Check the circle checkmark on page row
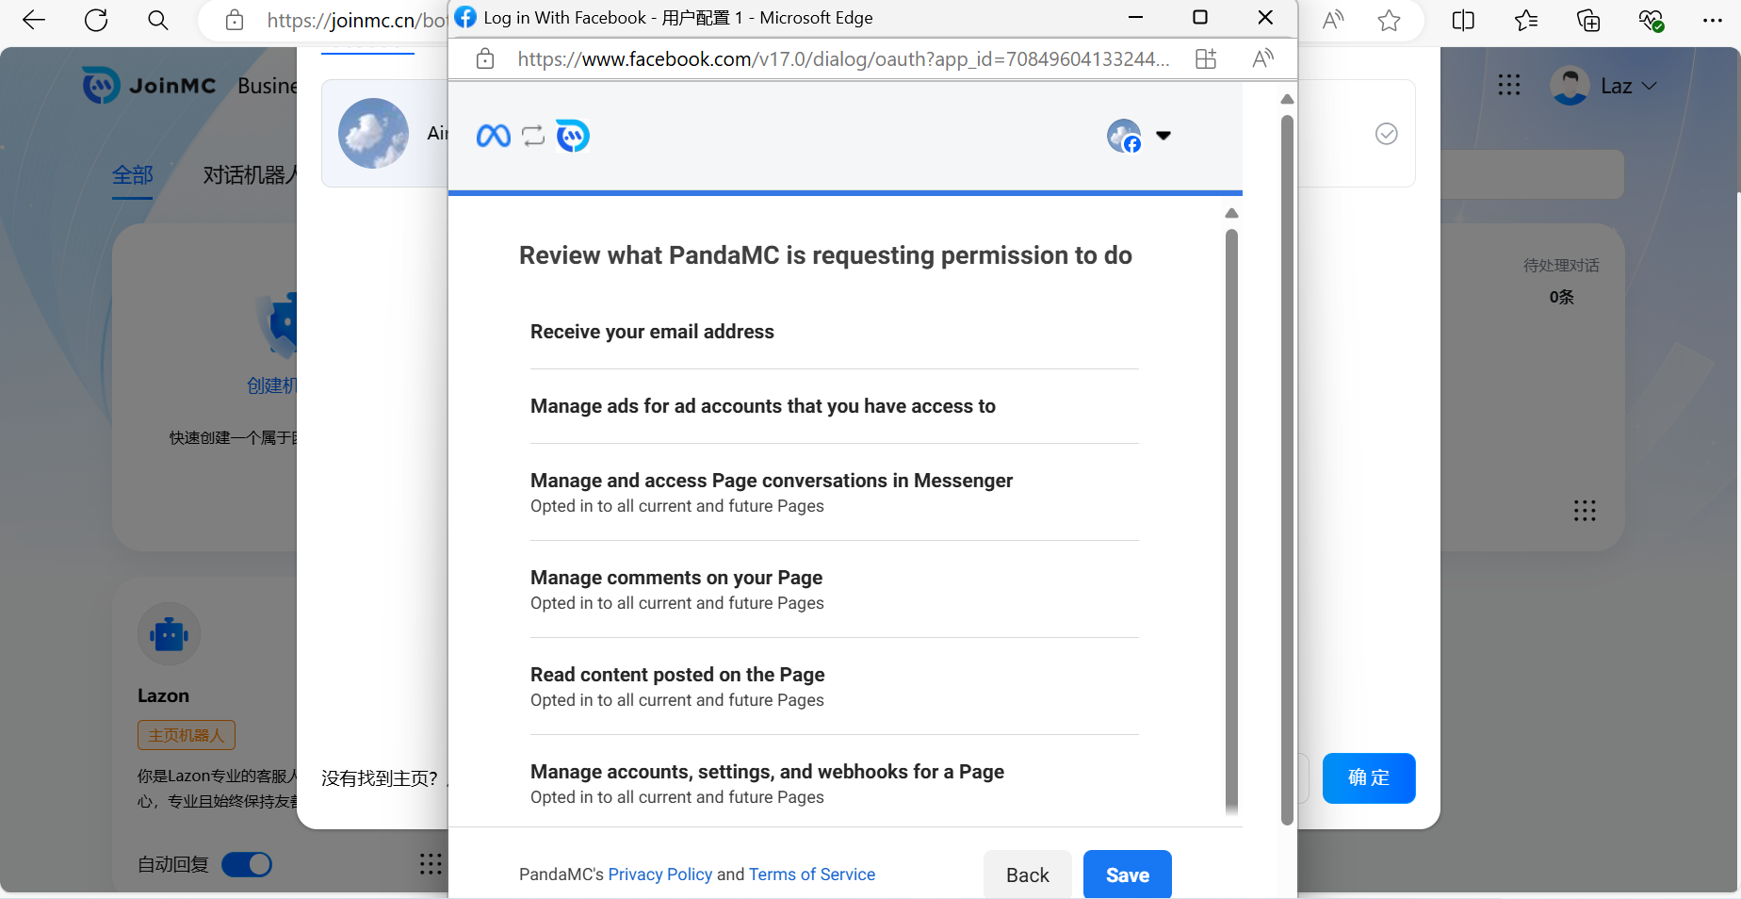The width and height of the screenshot is (1741, 899). point(1386,134)
